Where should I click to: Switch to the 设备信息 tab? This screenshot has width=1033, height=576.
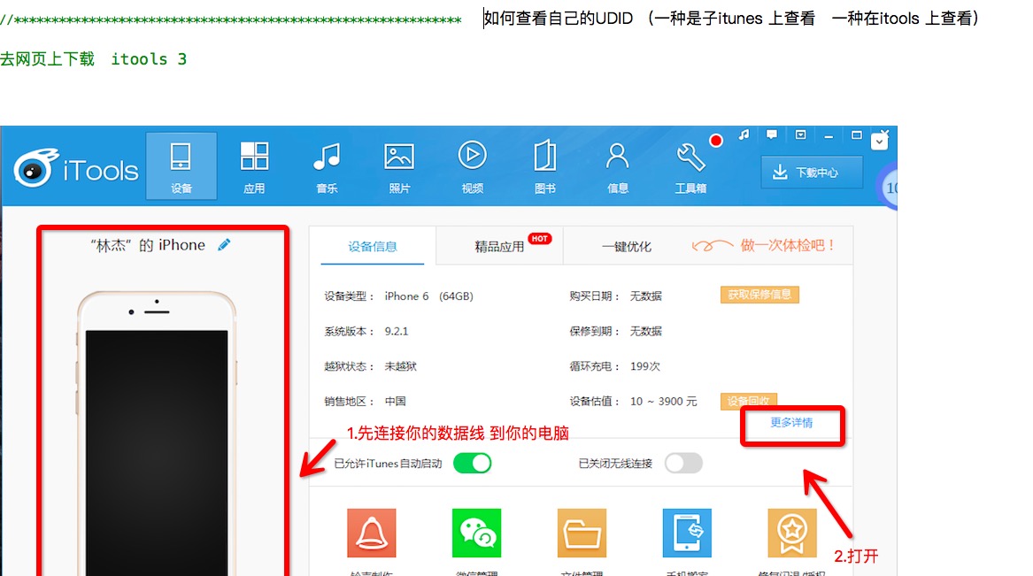[x=373, y=246]
